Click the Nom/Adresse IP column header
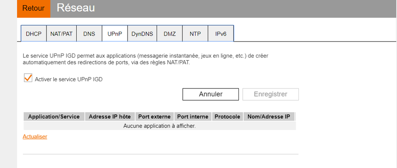Image resolution: width=397 pixels, height=168 pixels. click(269, 117)
